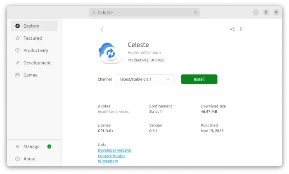This screenshot has width=289, height=174.
Task: Click the Celeste search input field
Action: pyautogui.click(x=144, y=12)
